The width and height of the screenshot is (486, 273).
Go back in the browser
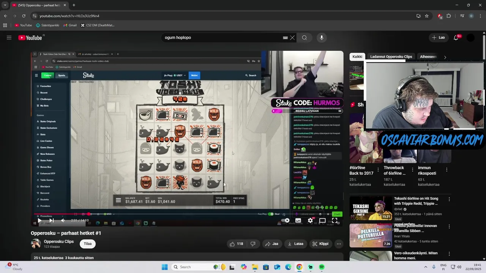point(5,16)
